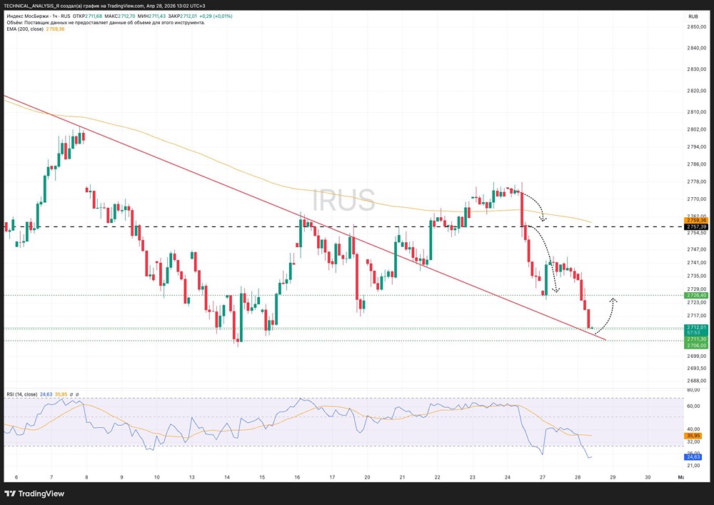Click the green 2706,00 level tag on the price axis
The height and width of the screenshot is (505, 714).
[696, 346]
